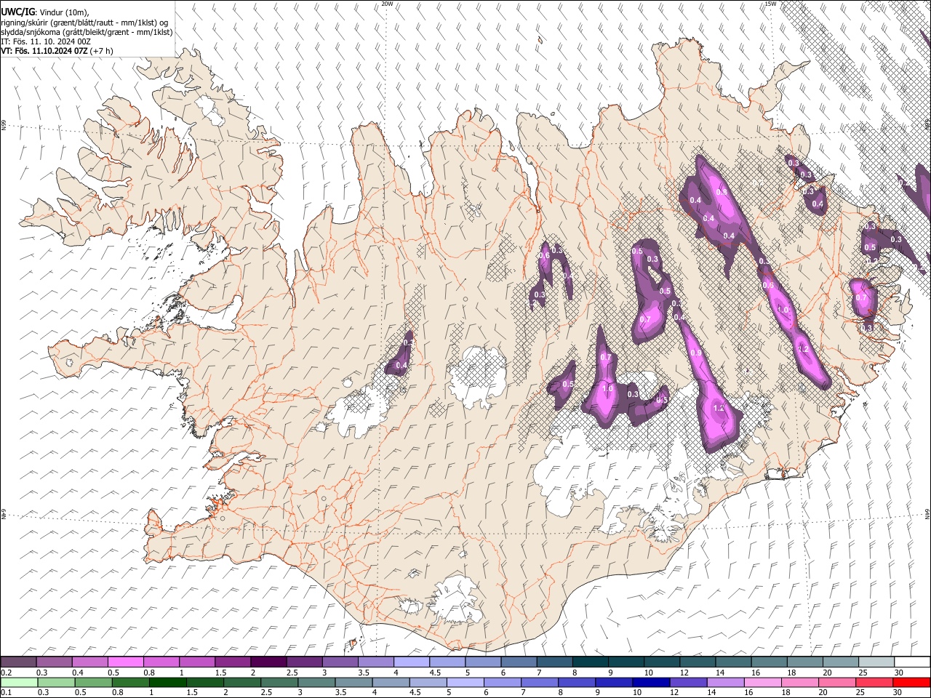Click the lower blue swatch between 8 and 9
The width and height of the screenshot is (931, 698).
pos(576,682)
